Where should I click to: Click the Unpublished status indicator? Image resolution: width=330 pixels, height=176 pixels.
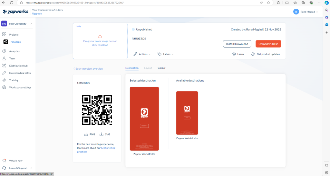click(x=142, y=29)
